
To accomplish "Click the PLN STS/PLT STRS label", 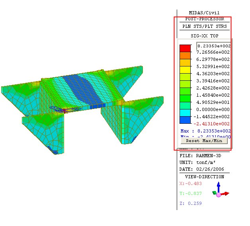I will pyautogui.click(x=204, y=26).
